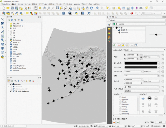166x128 pixels.
Task: Move symbol layer down with blue arrow
Action: (x=136, y=45)
